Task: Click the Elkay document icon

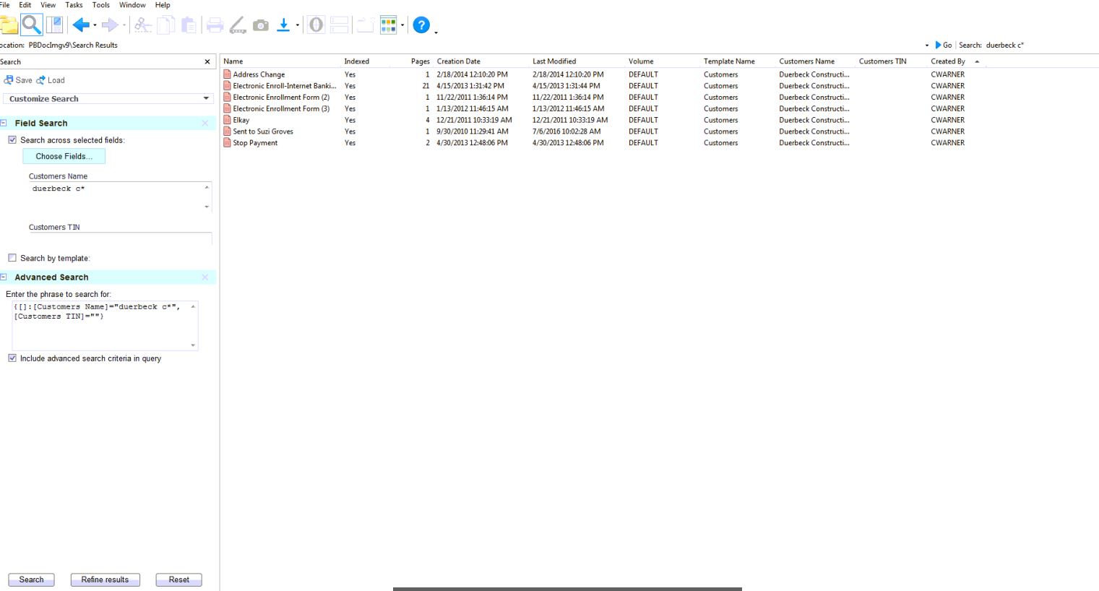Action: click(x=228, y=120)
